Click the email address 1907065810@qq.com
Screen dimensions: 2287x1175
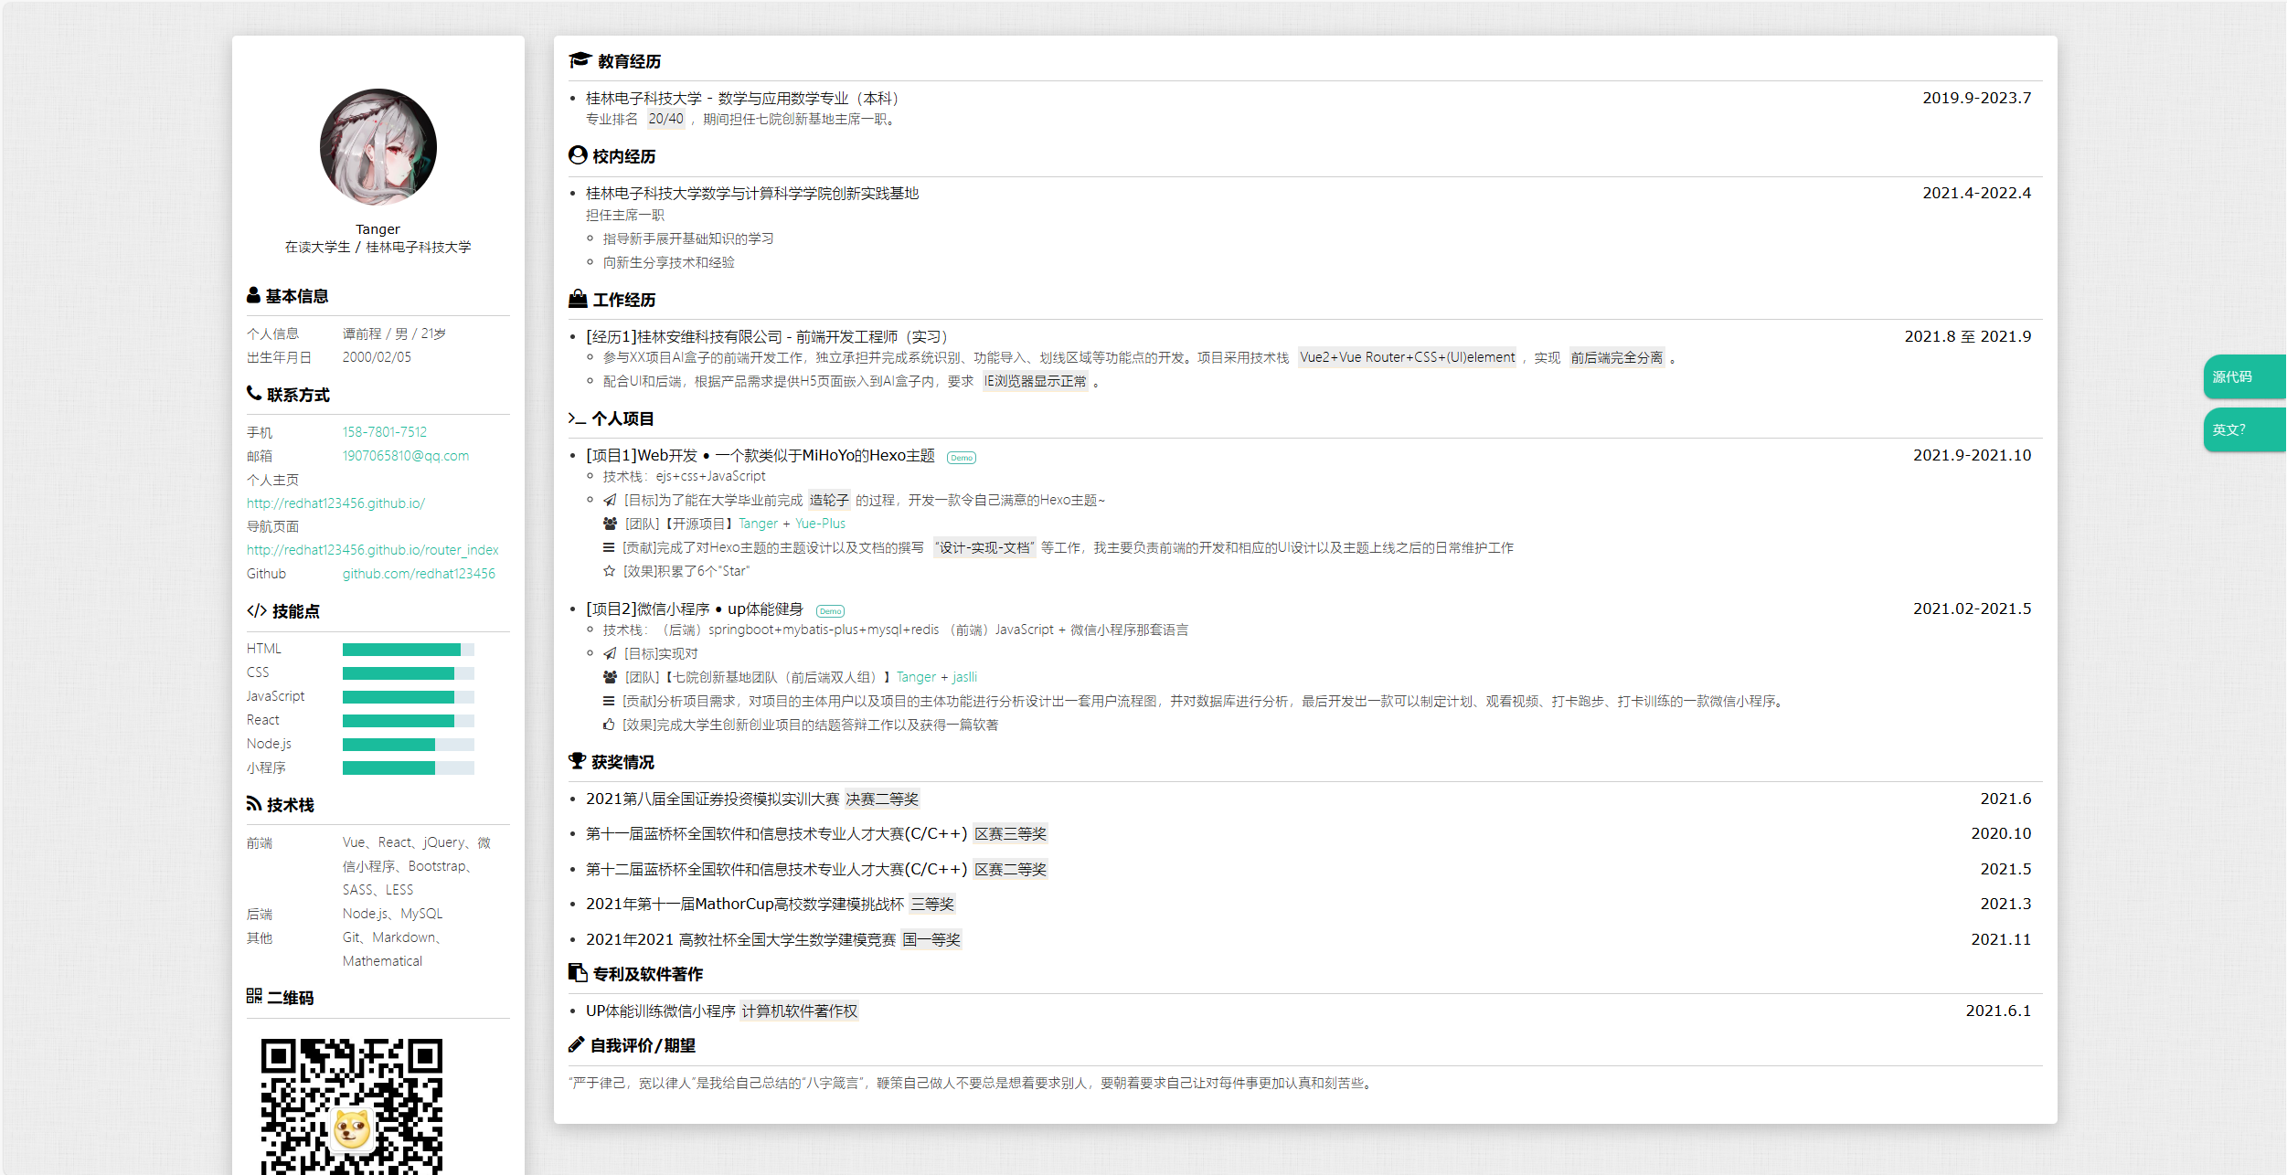[x=405, y=456]
